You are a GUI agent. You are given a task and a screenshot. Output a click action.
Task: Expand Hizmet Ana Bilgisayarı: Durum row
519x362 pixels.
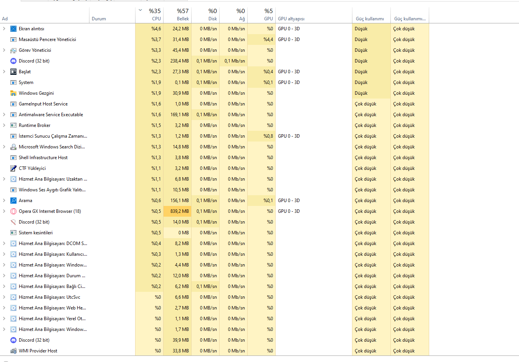[x=4, y=276]
